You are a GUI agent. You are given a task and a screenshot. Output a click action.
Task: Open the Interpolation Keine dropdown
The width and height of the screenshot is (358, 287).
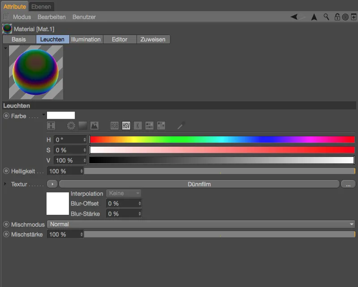coord(124,193)
